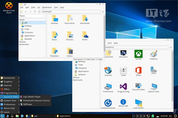Select Network in Applications window sidebar
178x118 pixels.
pyautogui.click(x=86, y=75)
